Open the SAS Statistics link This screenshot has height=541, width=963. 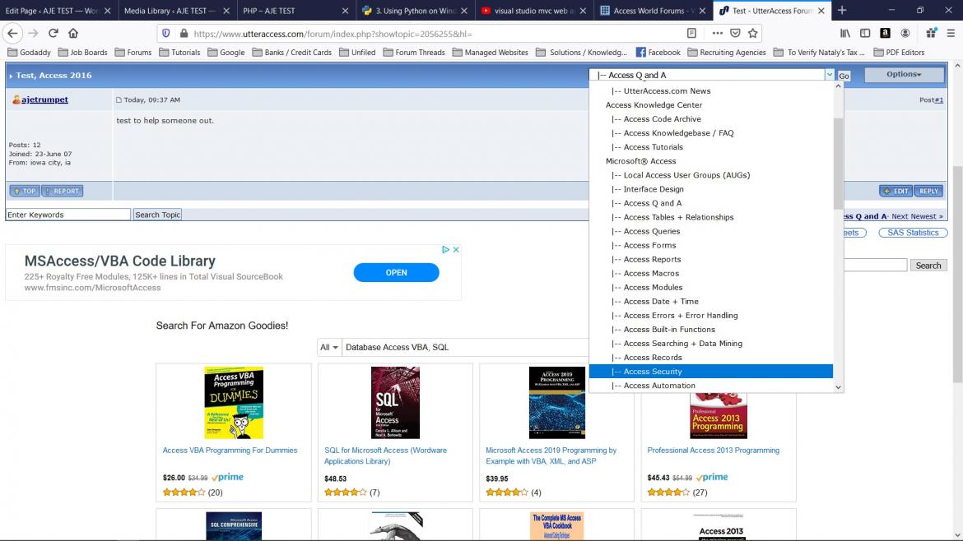(x=913, y=233)
